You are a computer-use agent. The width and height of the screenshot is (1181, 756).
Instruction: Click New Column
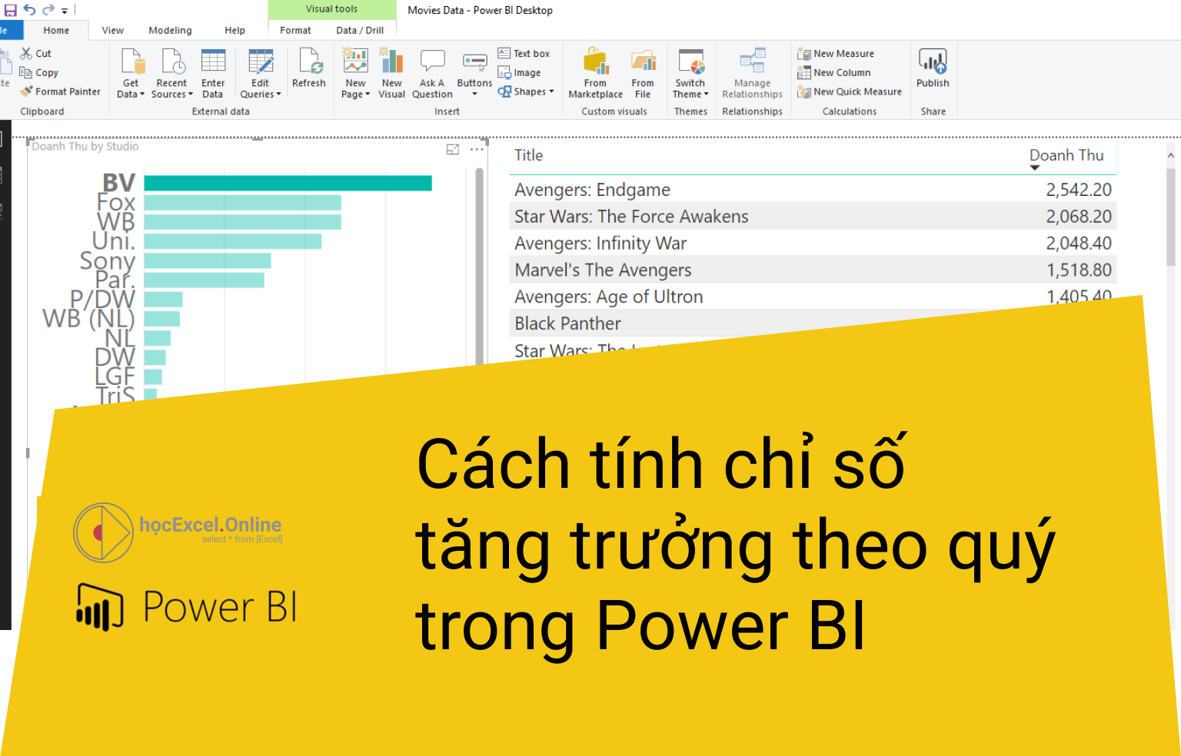coord(834,72)
